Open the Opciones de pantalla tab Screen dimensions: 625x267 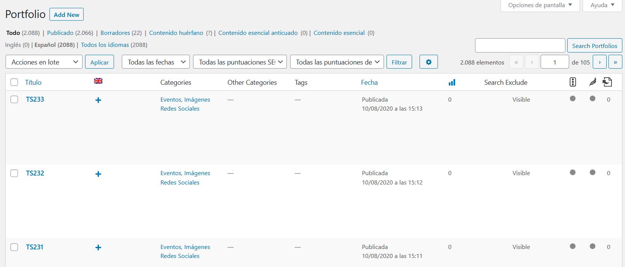(x=540, y=5)
